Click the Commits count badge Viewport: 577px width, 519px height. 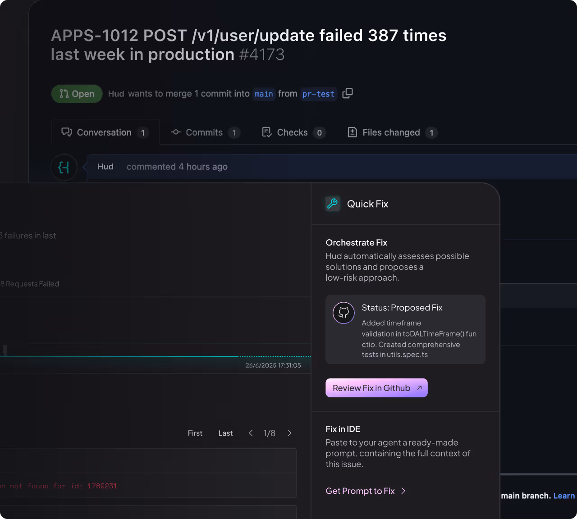coord(234,132)
